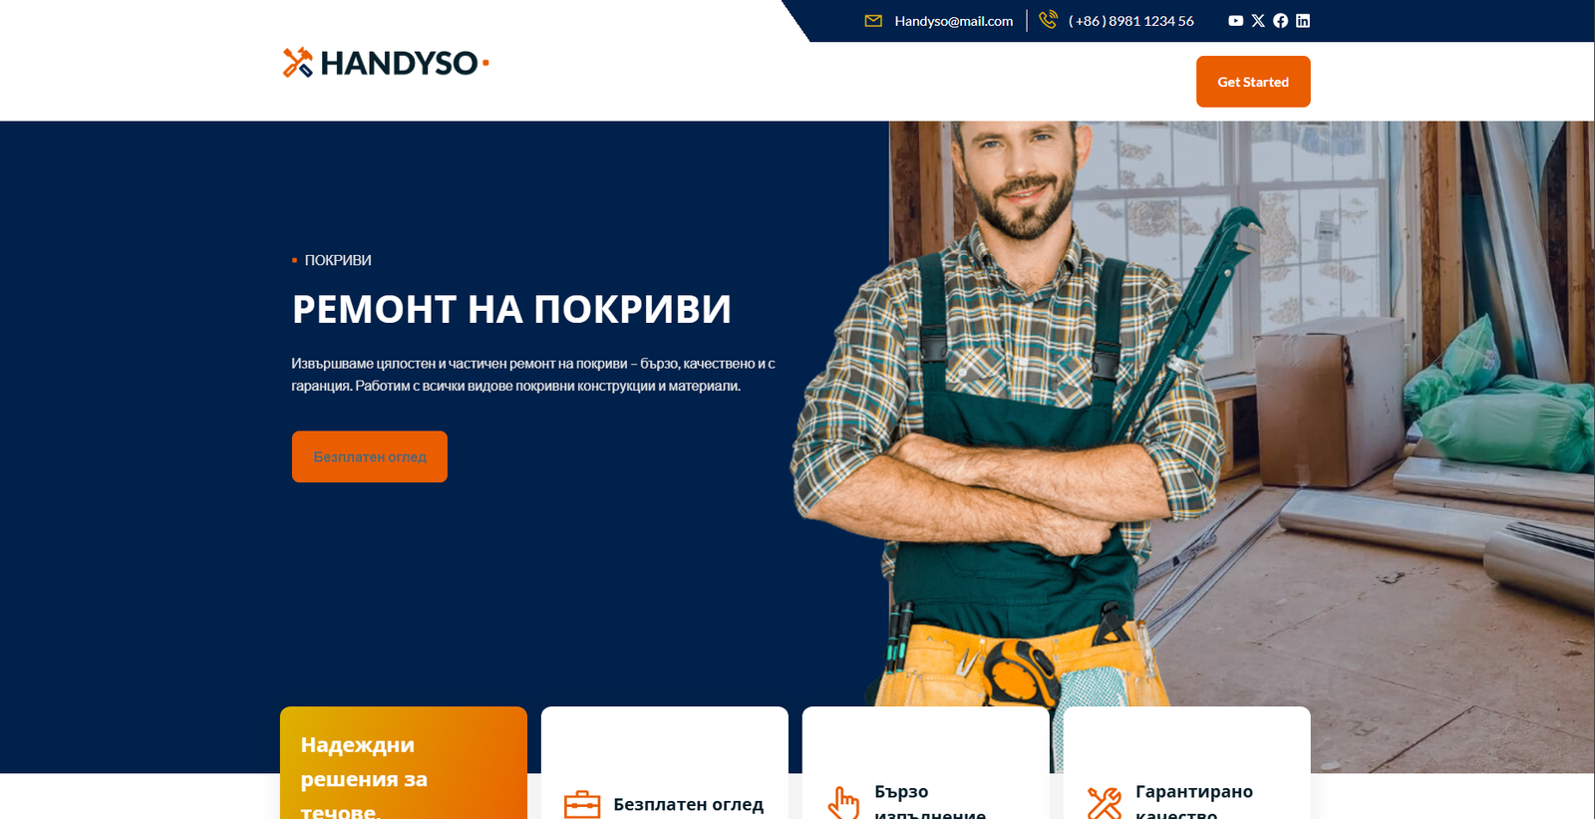Click the phone number (+86) 8981 1234 56

tap(1131, 21)
